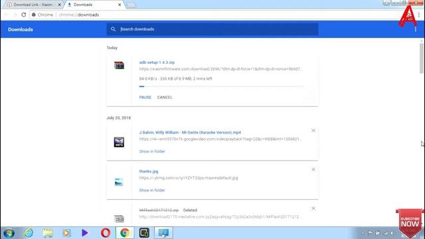Click the thanks.jpg image file icon
Image resolution: width=425 pixels, height=239 pixels.
pyautogui.click(x=119, y=182)
